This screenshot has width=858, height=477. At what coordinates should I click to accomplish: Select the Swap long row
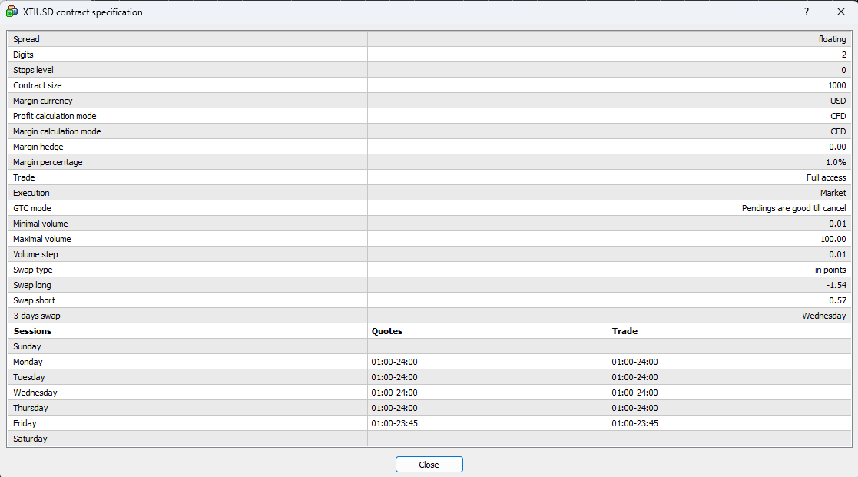32,285
